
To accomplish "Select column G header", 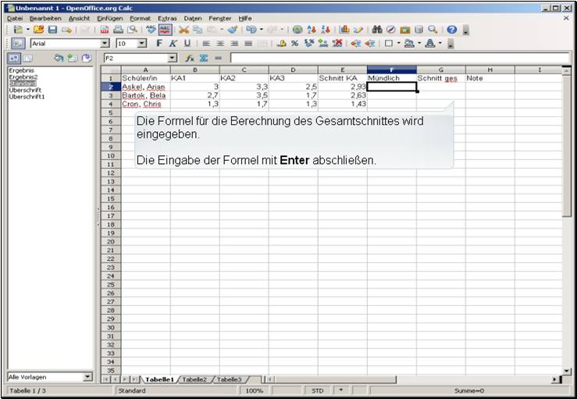I will click(440, 70).
